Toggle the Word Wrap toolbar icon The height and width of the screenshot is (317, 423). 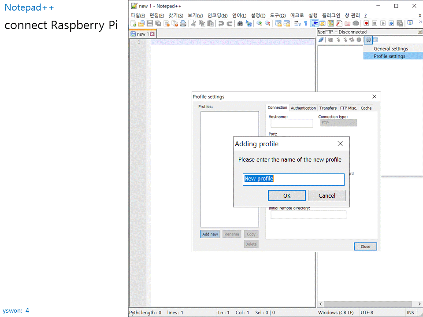297,23
